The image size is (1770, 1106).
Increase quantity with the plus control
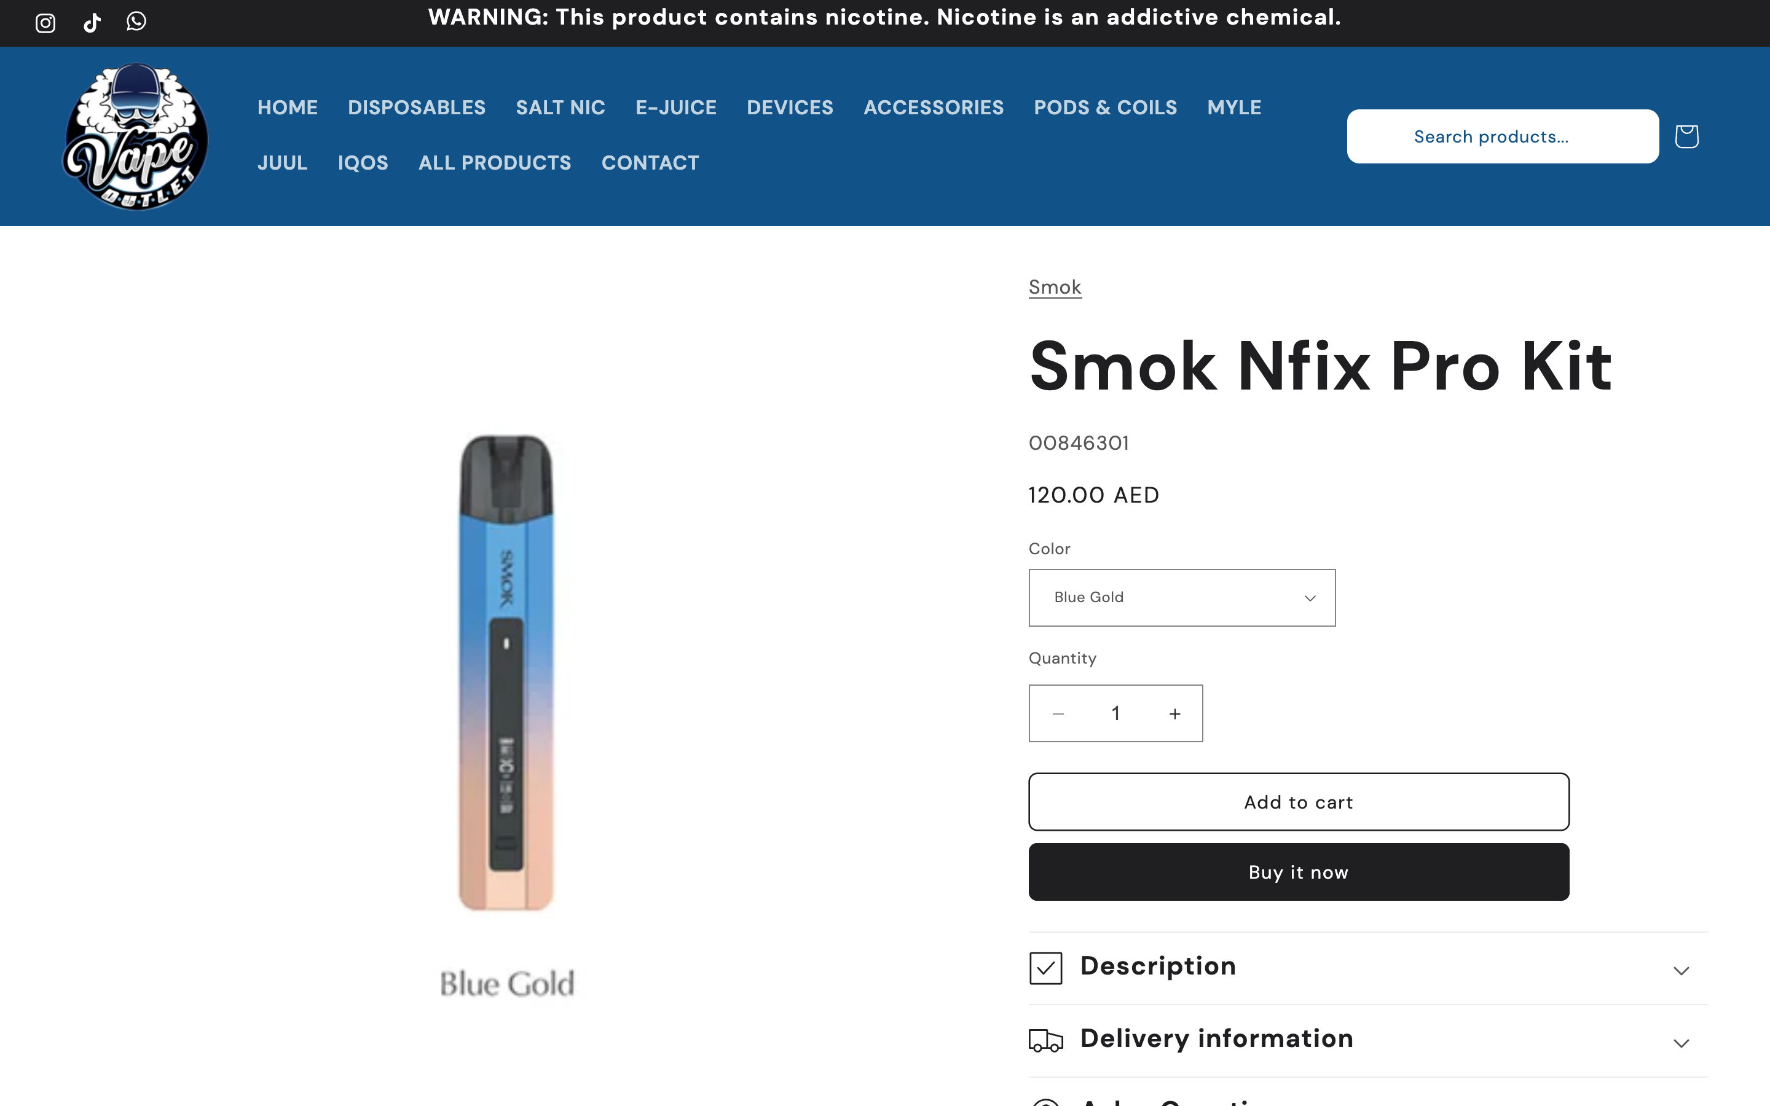click(1173, 713)
